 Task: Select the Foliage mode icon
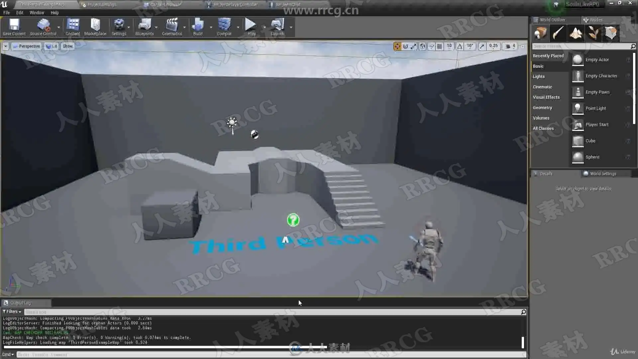pyautogui.click(x=593, y=33)
